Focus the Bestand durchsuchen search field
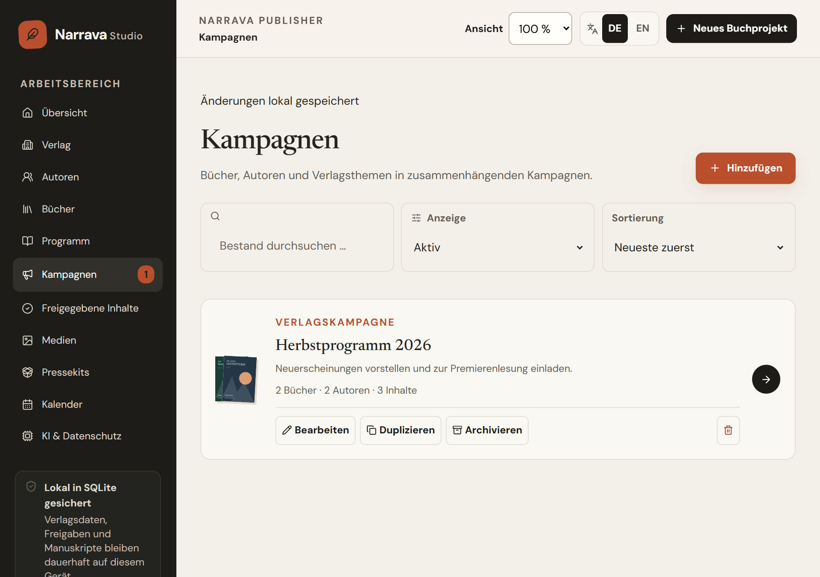The height and width of the screenshot is (577, 820). coord(297,246)
